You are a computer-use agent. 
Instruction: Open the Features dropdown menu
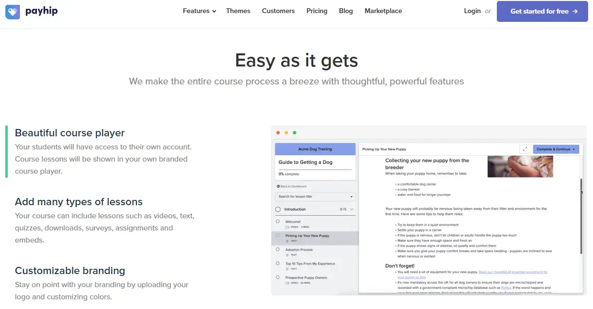tap(199, 11)
